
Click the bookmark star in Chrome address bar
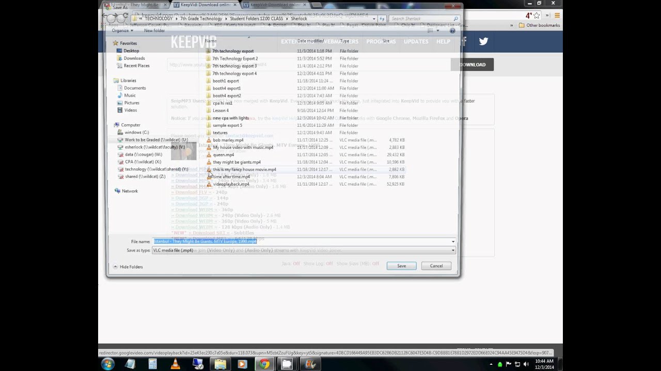pos(537,15)
